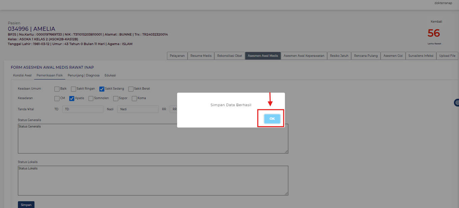
Task: Switch to Asesmen Awal Keperawatan tab
Action: coord(304,56)
